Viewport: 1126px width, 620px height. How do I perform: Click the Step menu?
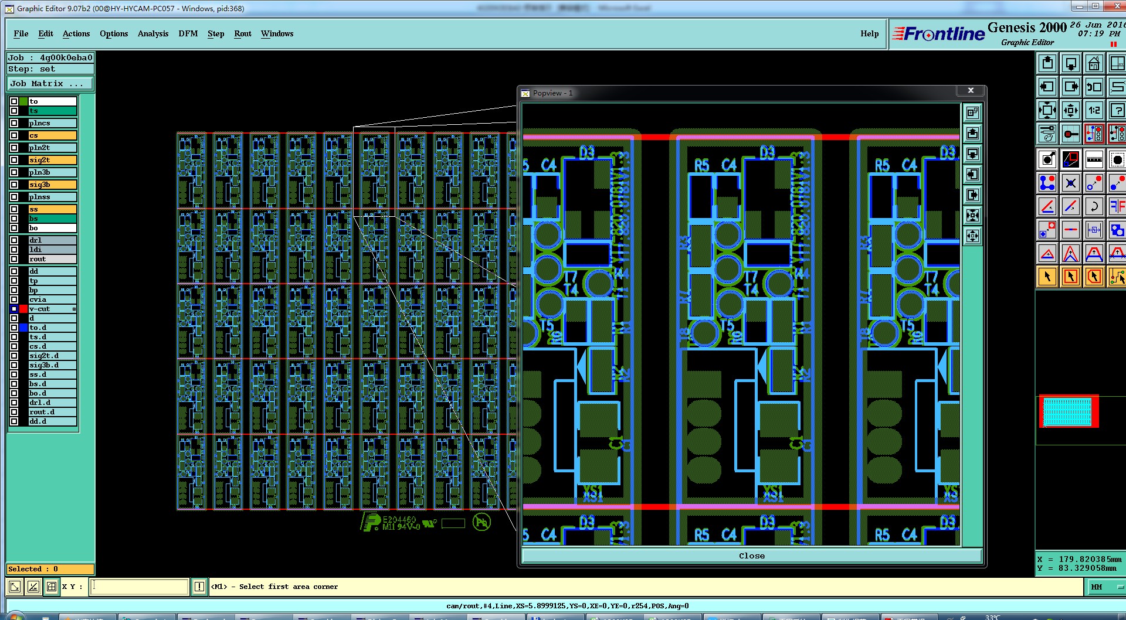click(216, 33)
